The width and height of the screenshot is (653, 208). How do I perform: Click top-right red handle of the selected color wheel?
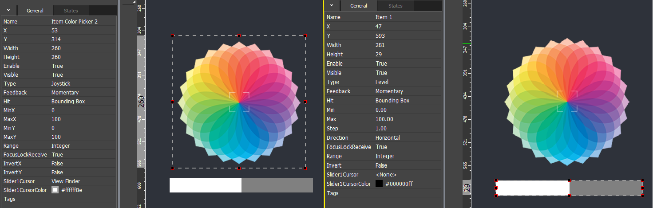305,35
